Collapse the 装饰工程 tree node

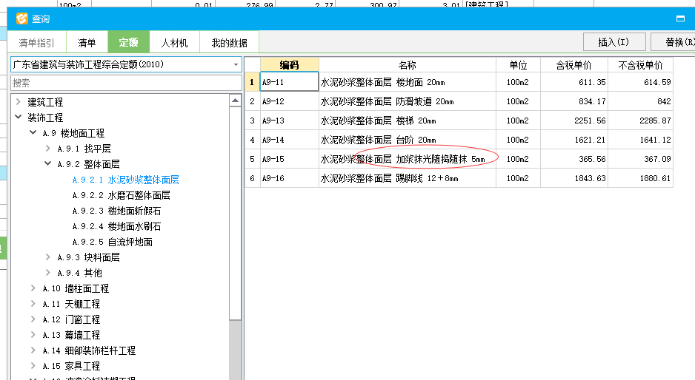[x=19, y=118]
